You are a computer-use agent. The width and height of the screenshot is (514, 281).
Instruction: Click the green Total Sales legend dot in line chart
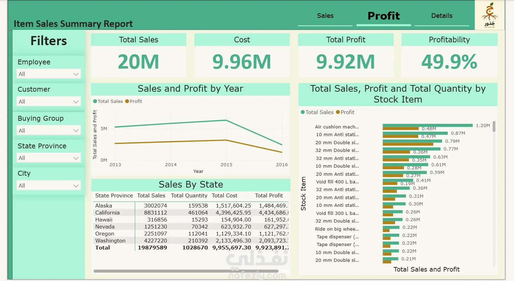(95, 101)
